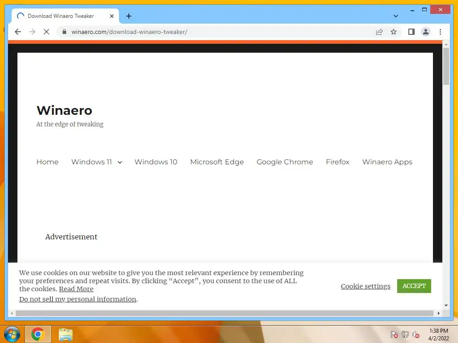Click the address bar URL
This screenshot has width=458, height=343.
(x=129, y=32)
